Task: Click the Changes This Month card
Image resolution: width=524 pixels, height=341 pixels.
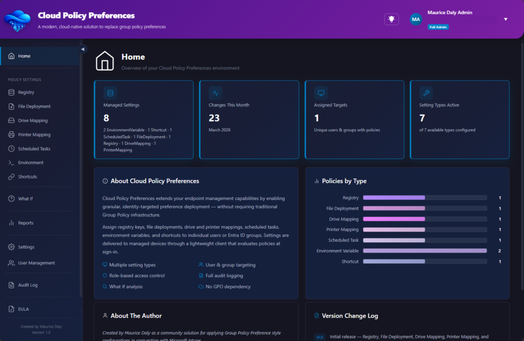Action: coord(249,120)
